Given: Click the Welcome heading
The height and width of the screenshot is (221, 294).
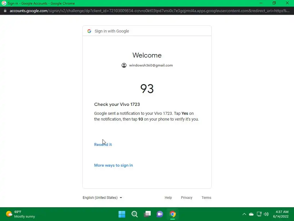Looking at the screenshot, I should [147, 55].
